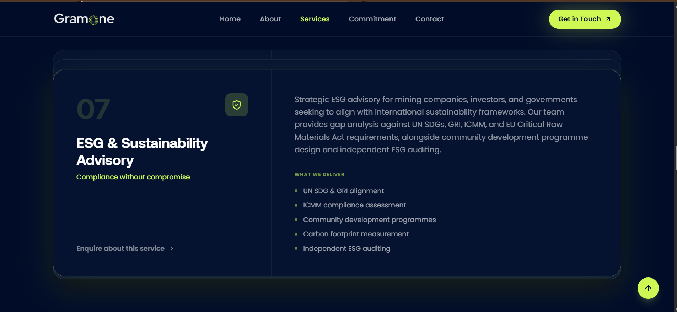The image size is (677, 312).
Task: Click the Compliance without compromise tagline
Action: (133, 177)
